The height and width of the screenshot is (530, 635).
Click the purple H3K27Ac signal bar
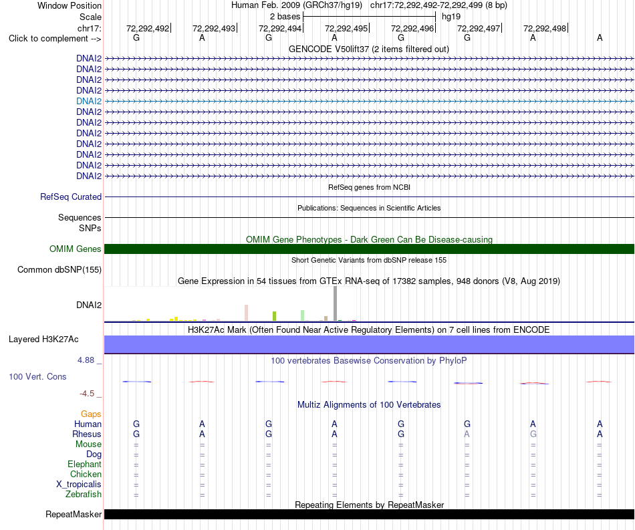coord(369,344)
